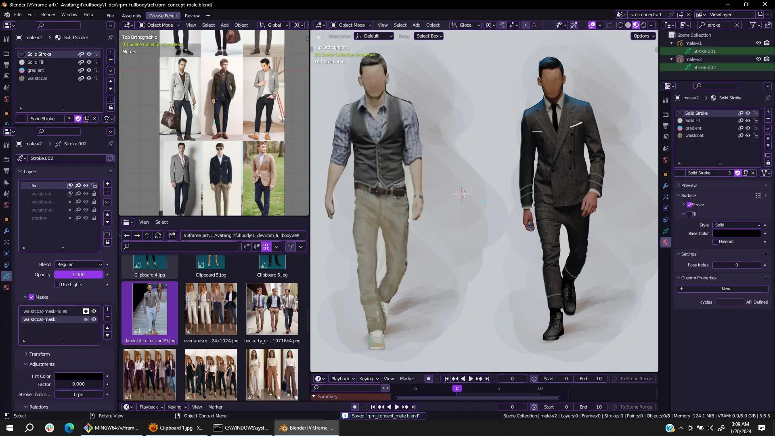Click the refresh file list icon
775x436 pixels.
(158, 235)
